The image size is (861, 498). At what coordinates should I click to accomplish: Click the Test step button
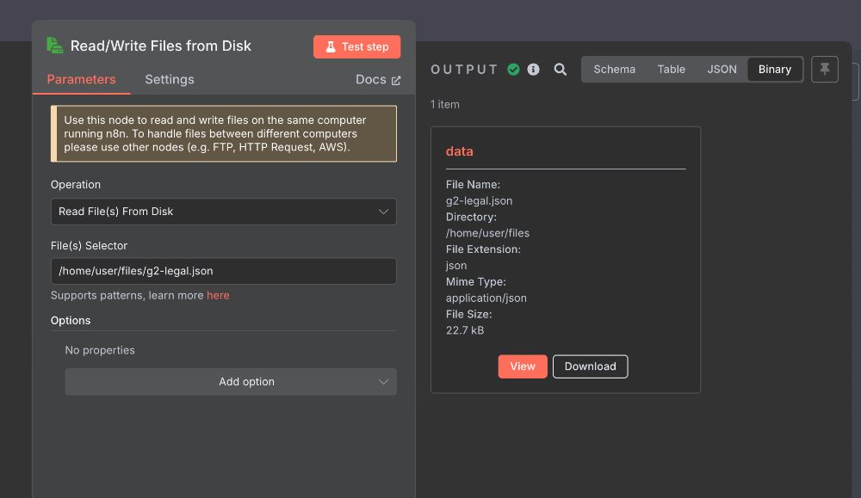coord(356,46)
